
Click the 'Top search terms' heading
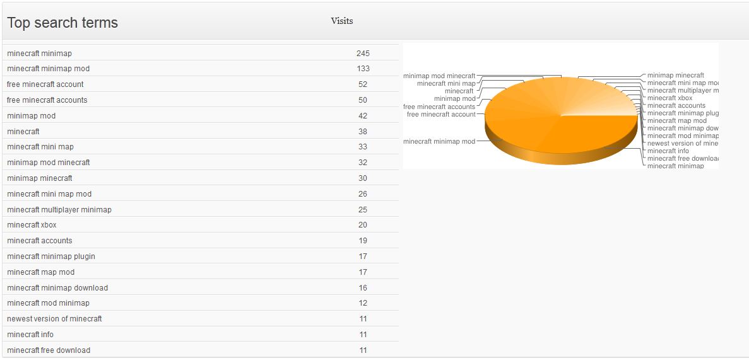pos(62,23)
